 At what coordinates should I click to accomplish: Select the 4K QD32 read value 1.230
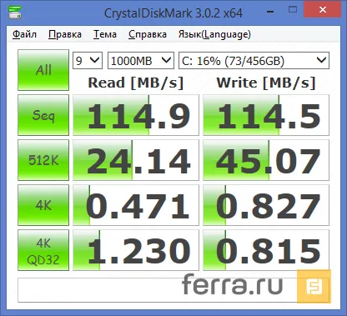136,250
